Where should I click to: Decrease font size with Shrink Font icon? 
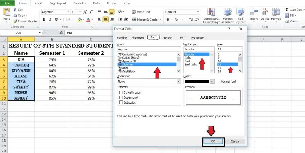click(x=91, y=12)
